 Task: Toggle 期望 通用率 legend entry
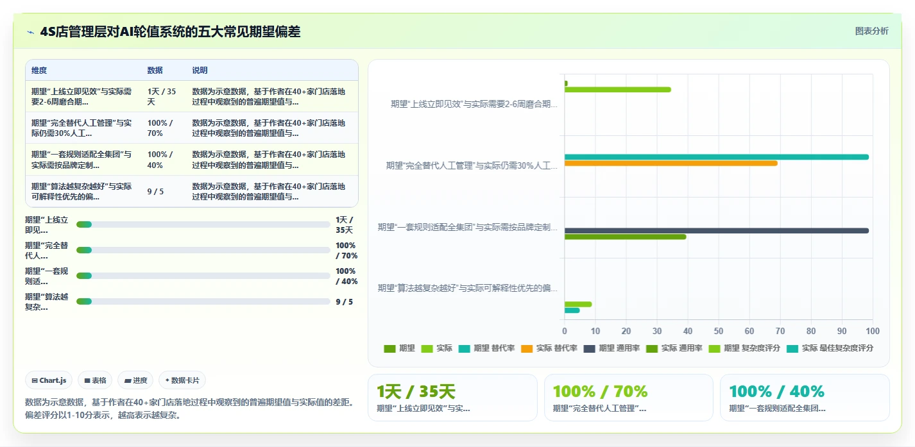611,348
